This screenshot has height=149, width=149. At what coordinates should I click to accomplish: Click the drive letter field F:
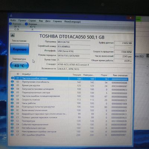pyautogui.click(x=74, y=60)
